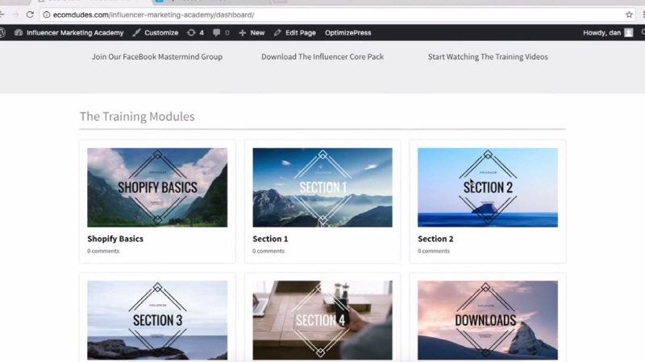This screenshot has height=362, width=645.
Task: Reload the page with the refresh icon
Action: [30, 14]
